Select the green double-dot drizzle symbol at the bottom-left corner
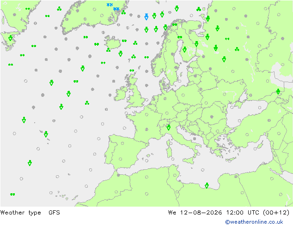 12,194
